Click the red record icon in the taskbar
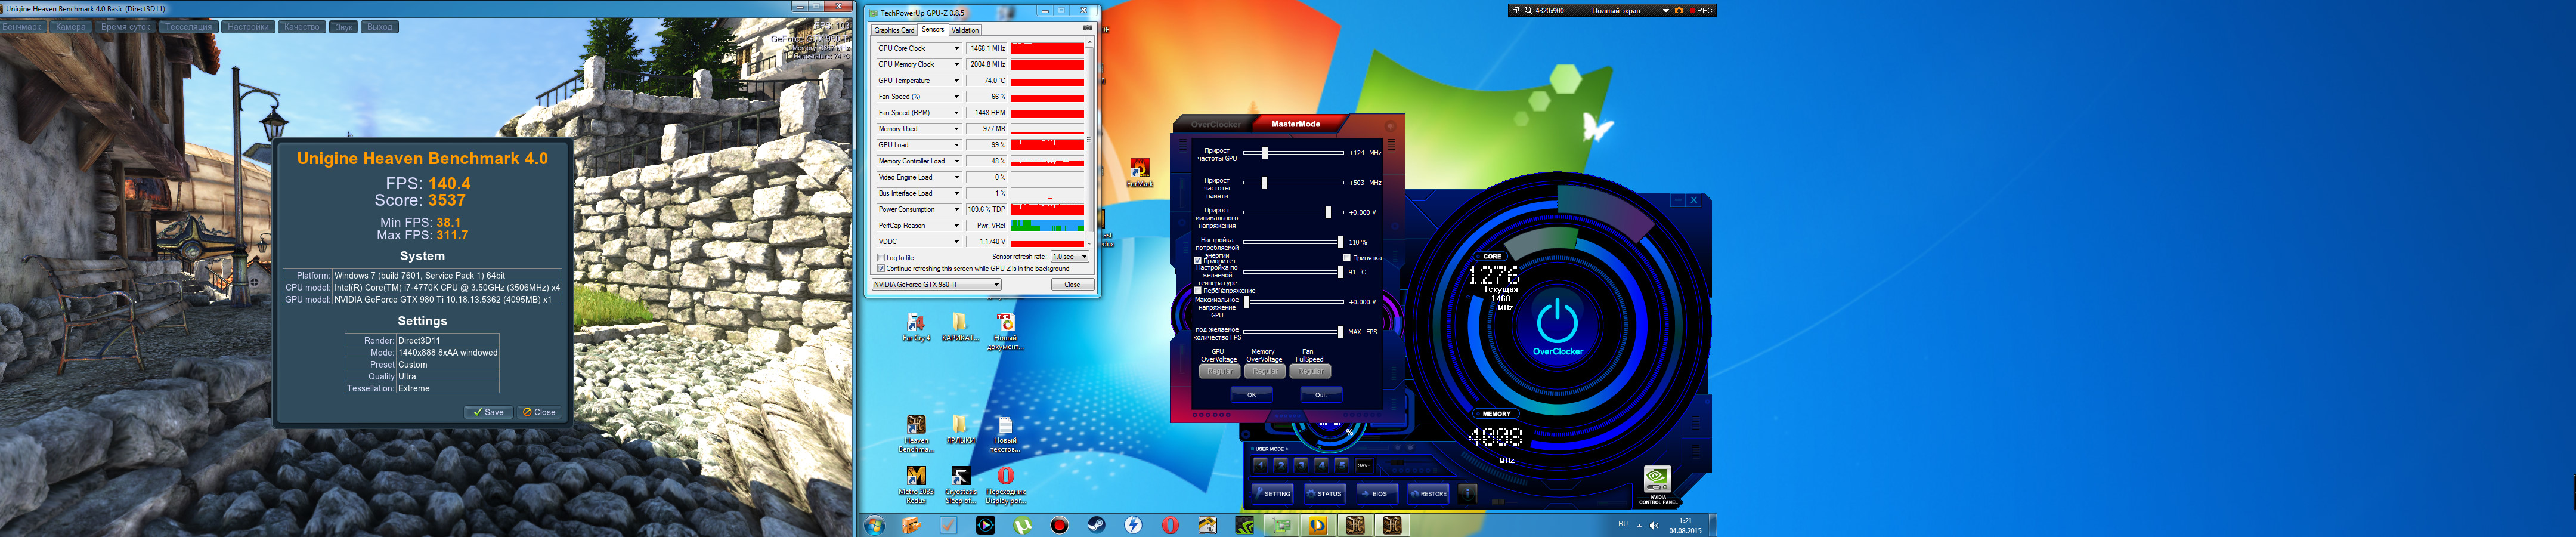Image resolution: width=2576 pixels, height=537 pixels. click(x=1059, y=525)
